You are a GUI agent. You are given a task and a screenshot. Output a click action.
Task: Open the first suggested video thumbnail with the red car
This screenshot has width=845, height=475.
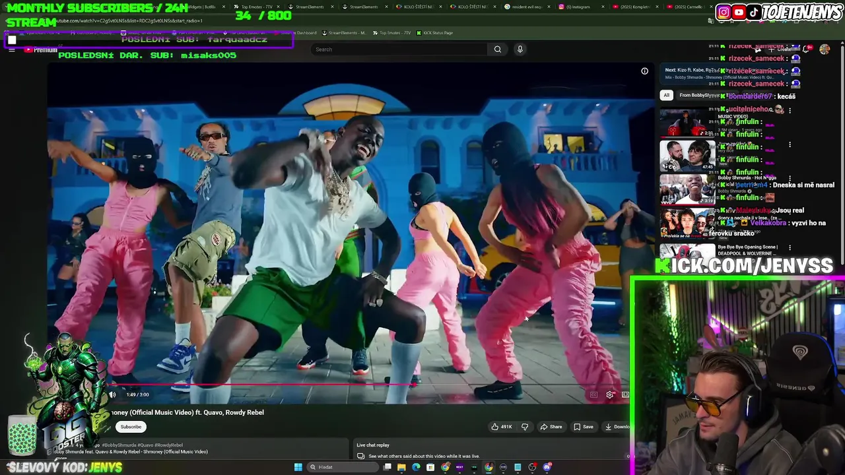687,123
